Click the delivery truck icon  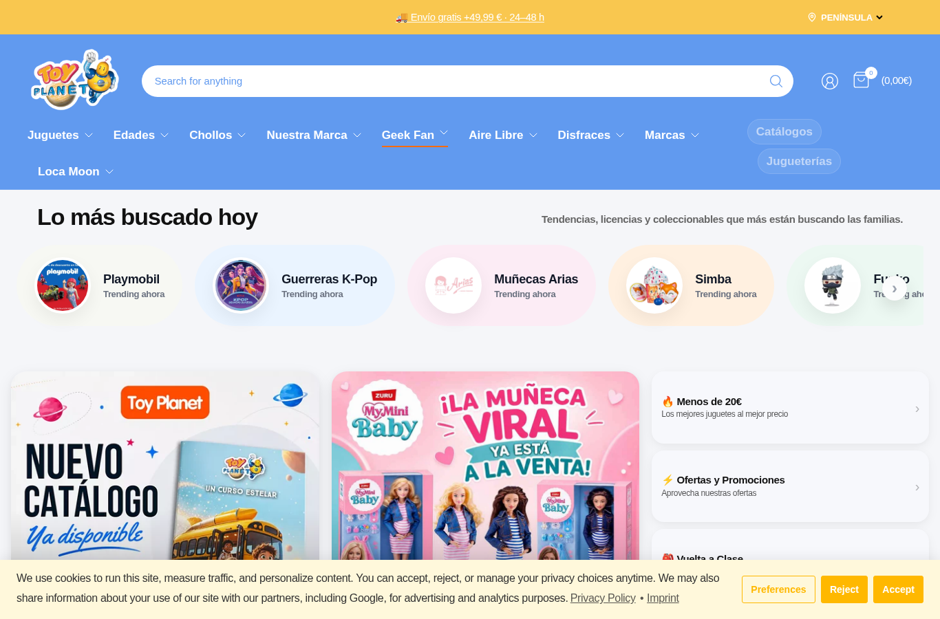coord(402,17)
